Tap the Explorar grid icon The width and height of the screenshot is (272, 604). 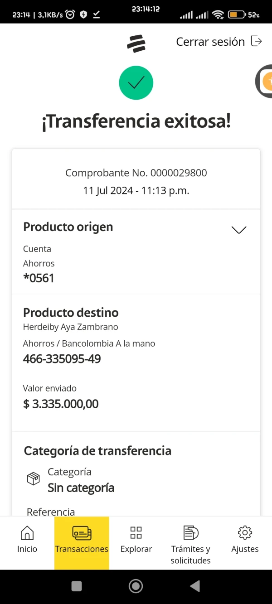(136, 533)
